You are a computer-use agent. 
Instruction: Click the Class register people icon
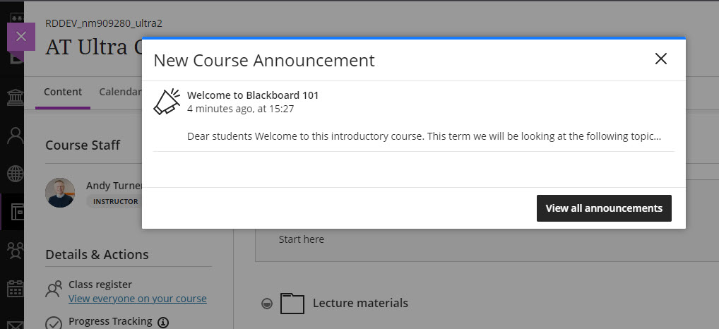(x=54, y=289)
